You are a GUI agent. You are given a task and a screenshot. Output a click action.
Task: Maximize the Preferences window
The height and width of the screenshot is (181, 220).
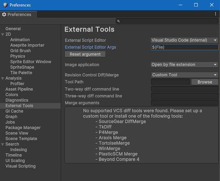[x=196, y=5]
